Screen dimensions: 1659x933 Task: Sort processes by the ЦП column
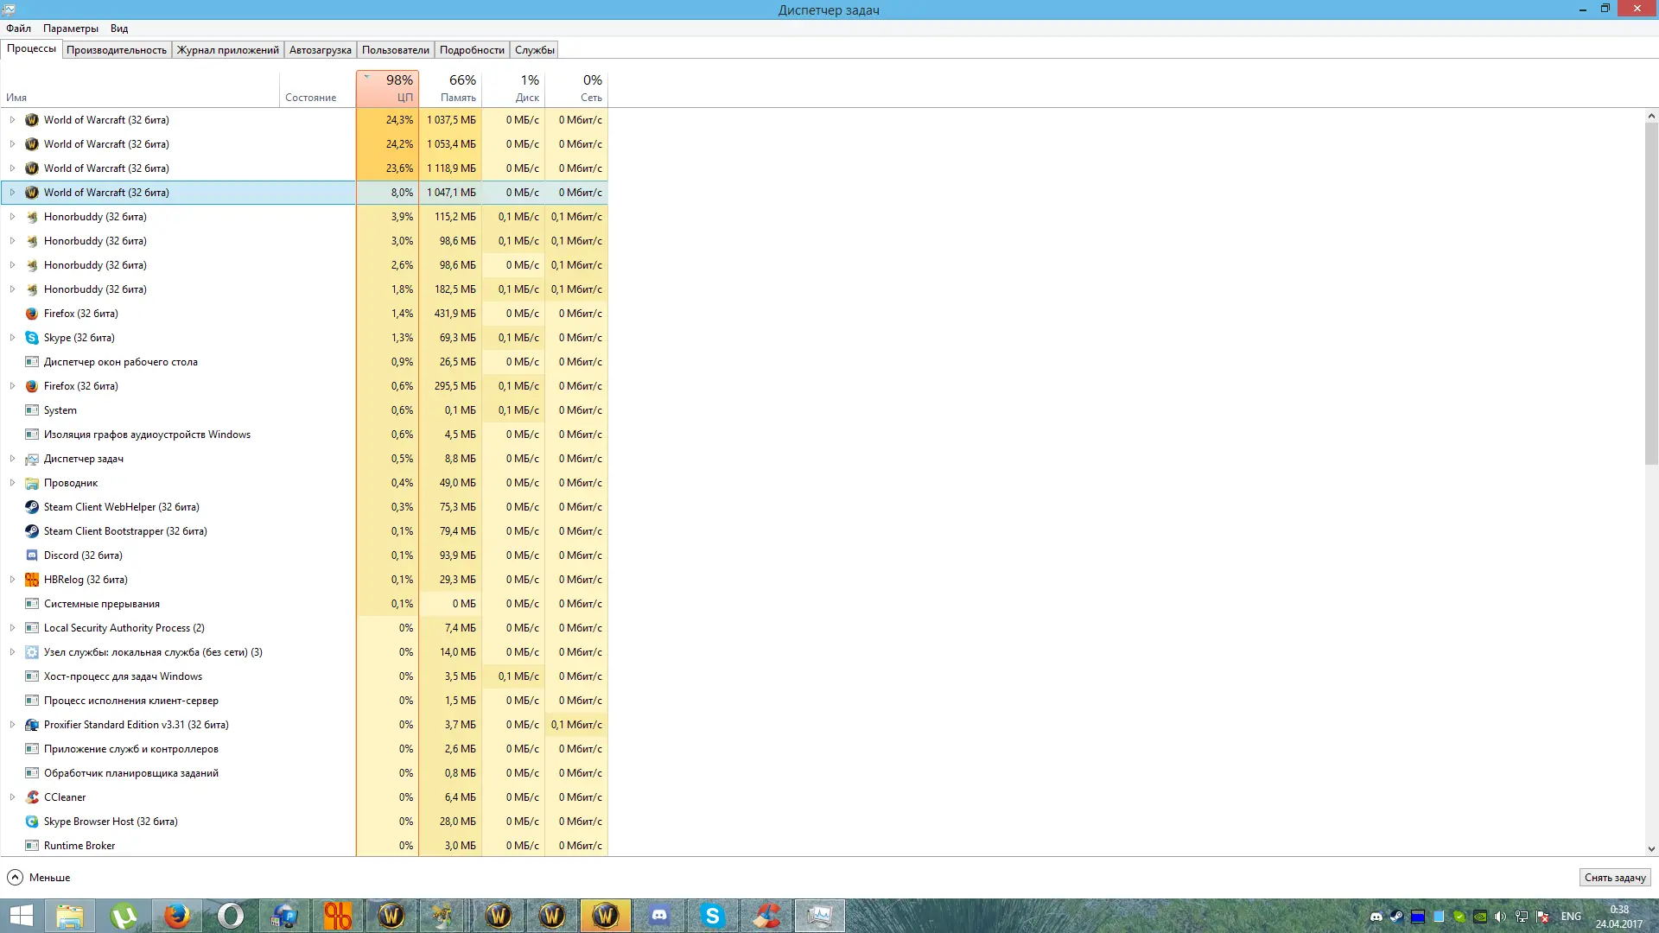[387, 89]
